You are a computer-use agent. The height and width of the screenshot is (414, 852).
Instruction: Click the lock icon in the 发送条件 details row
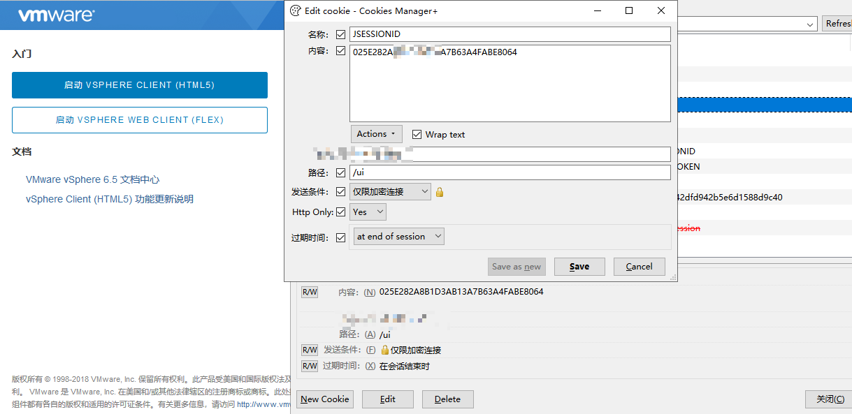click(384, 350)
